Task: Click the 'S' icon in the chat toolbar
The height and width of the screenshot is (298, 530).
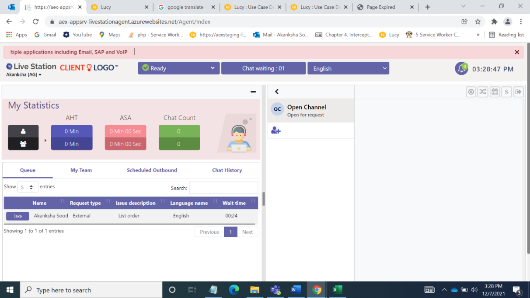Action: pyautogui.click(x=506, y=92)
